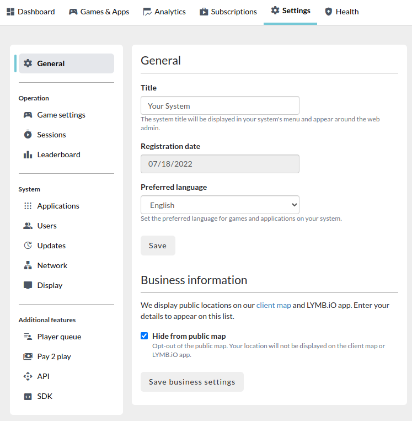Click the Pay 2 play money icon
Screen dimensions: 412x421
pos(28,356)
